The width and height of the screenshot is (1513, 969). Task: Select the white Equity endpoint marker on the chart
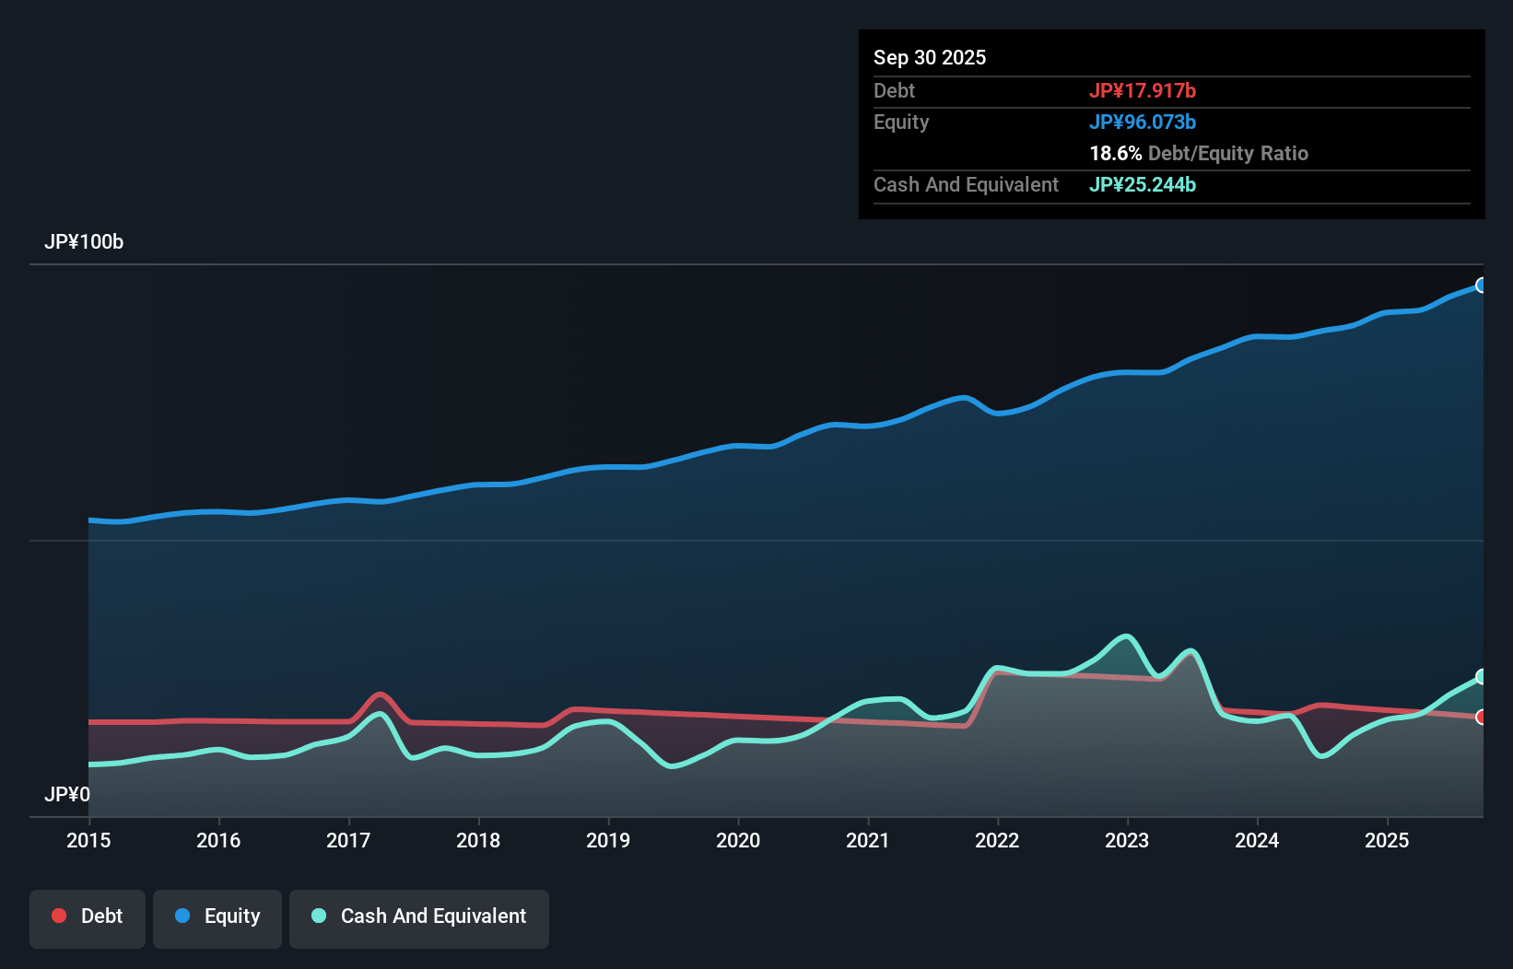pos(1481,285)
